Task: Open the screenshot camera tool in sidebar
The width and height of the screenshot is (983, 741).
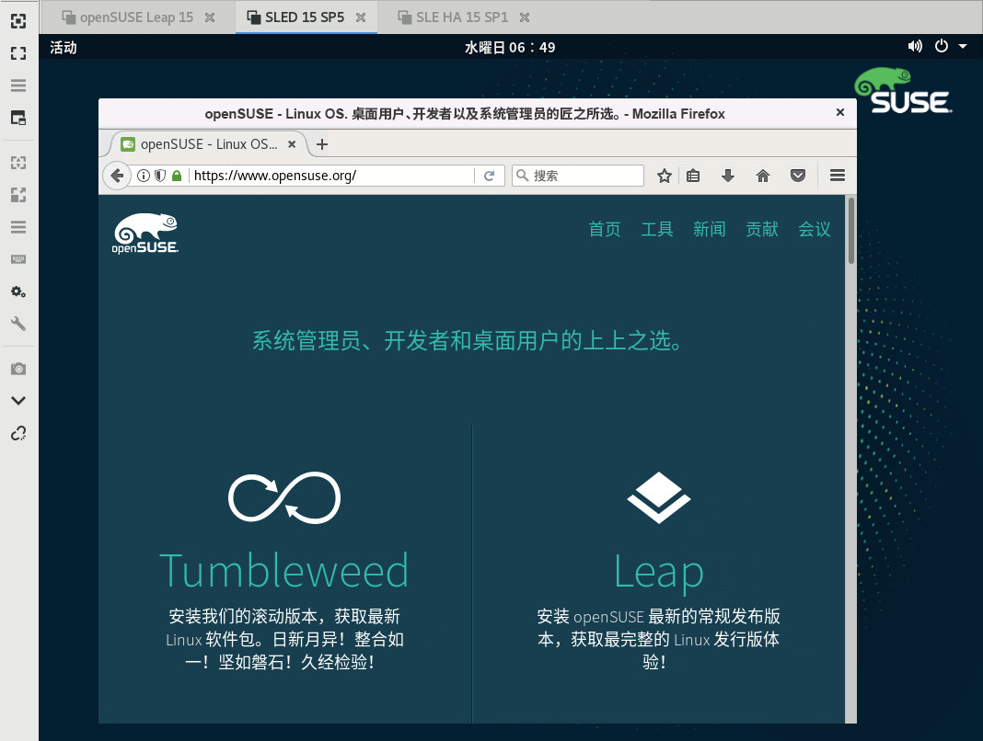Action: point(18,369)
